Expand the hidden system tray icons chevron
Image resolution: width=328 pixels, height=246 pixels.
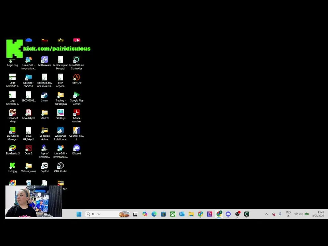tap(266, 214)
